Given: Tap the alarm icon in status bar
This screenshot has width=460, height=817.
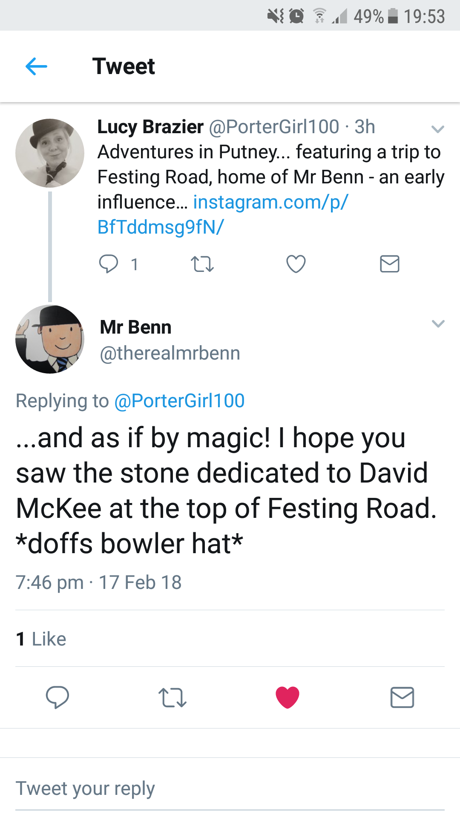Looking at the screenshot, I should click(x=296, y=16).
